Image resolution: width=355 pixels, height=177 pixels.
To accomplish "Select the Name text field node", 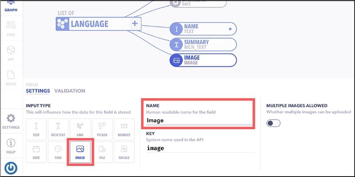I will [203, 29].
